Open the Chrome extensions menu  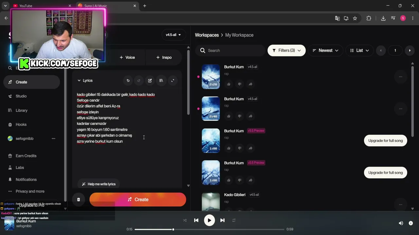tap(369, 18)
